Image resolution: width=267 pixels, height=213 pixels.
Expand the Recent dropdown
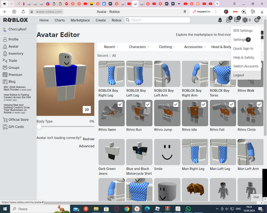point(111,47)
